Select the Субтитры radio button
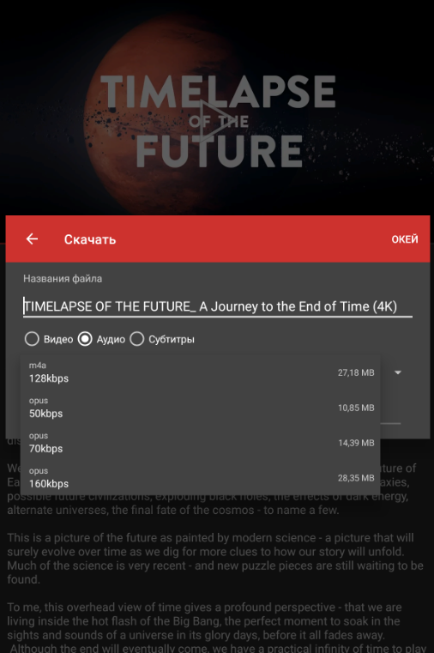This screenshot has height=653, width=434. point(162,339)
